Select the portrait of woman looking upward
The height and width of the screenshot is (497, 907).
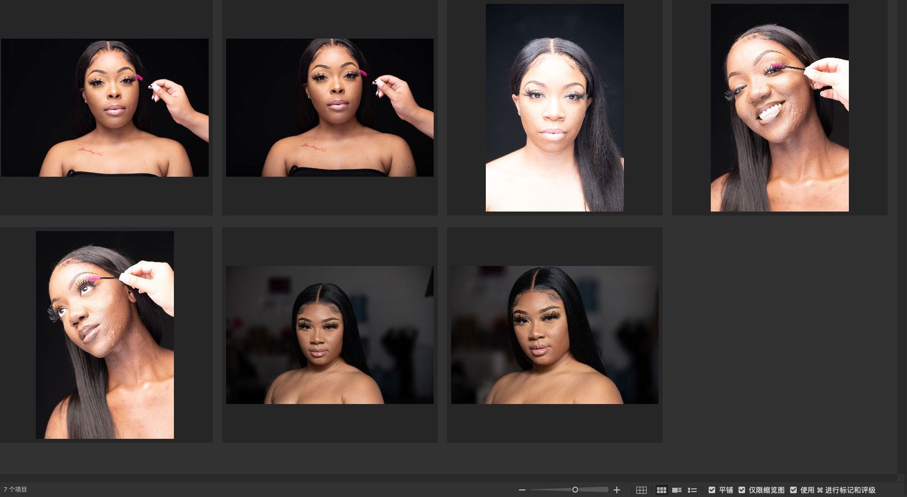(105, 335)
